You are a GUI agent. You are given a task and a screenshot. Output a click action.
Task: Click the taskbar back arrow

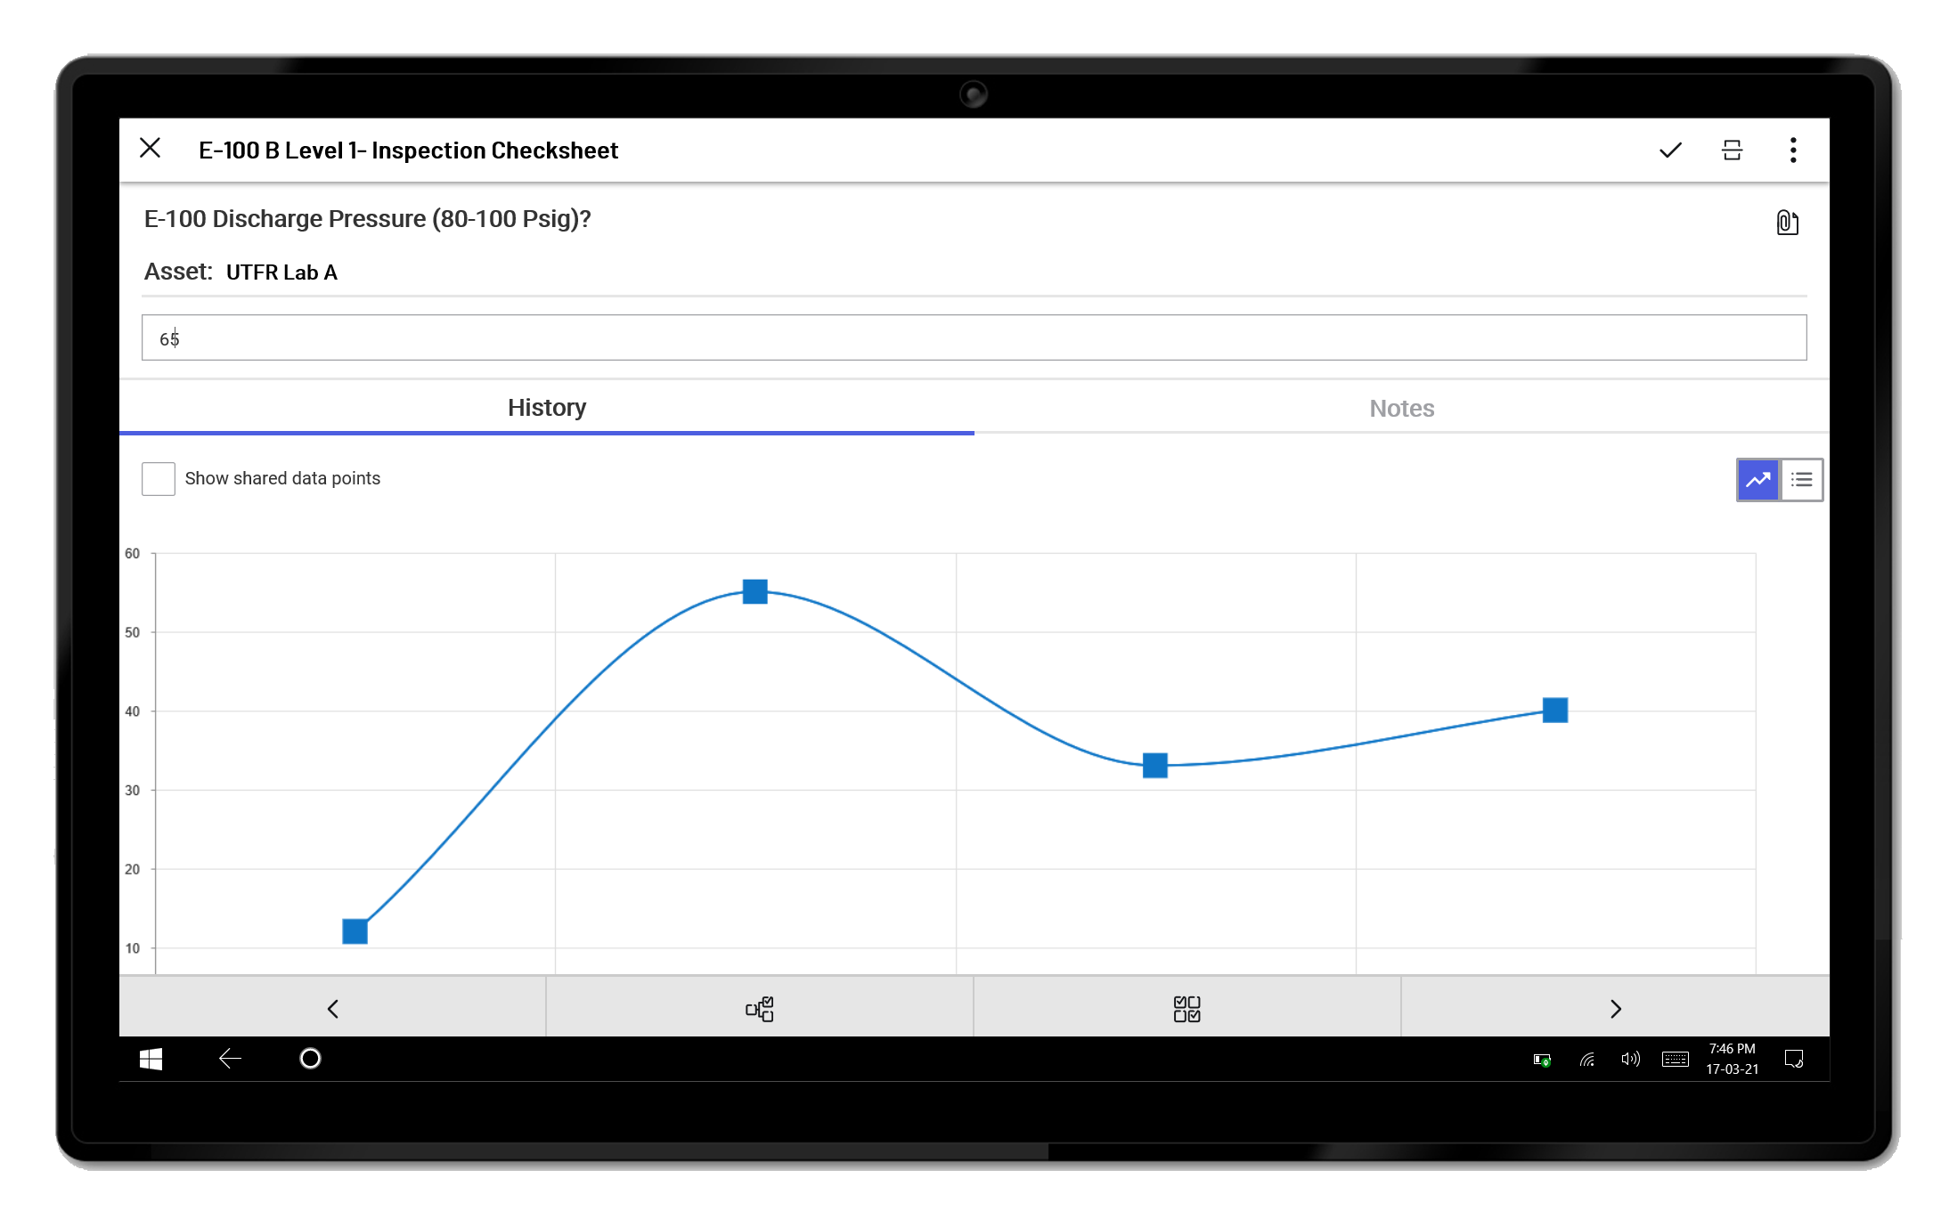point(230,1059)
